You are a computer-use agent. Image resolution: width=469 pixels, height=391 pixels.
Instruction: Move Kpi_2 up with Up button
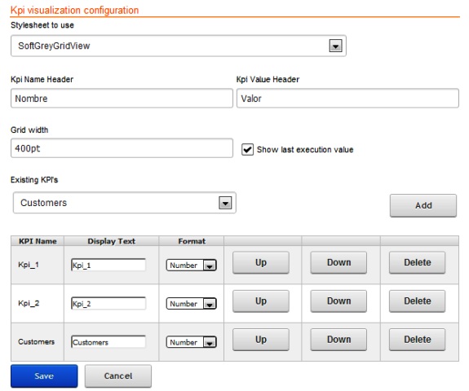261,301
